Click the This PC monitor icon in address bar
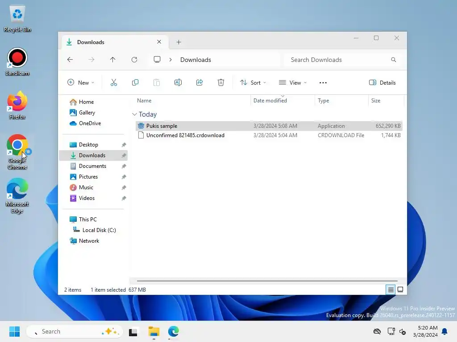Viewport: 457px width, 342px height. tap(157, 60)
